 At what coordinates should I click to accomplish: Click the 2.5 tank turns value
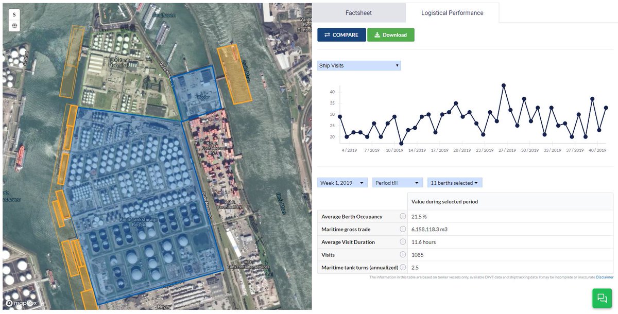coord(415,267)
